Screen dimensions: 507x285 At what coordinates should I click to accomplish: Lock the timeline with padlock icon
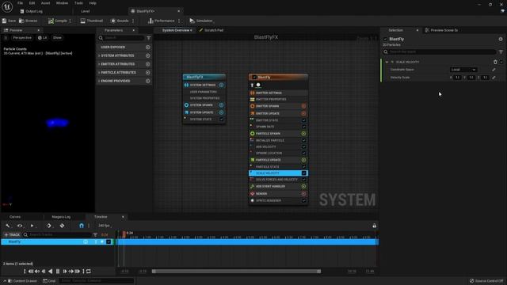tap(374, 226)
